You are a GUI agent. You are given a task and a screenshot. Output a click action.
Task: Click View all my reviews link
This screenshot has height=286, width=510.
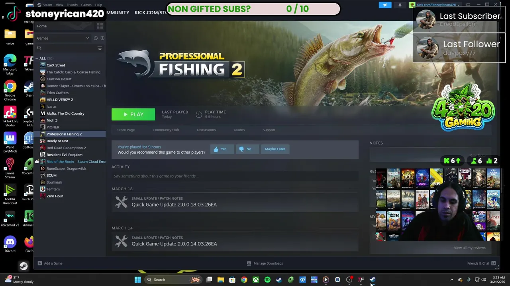[x=469, y=248]
